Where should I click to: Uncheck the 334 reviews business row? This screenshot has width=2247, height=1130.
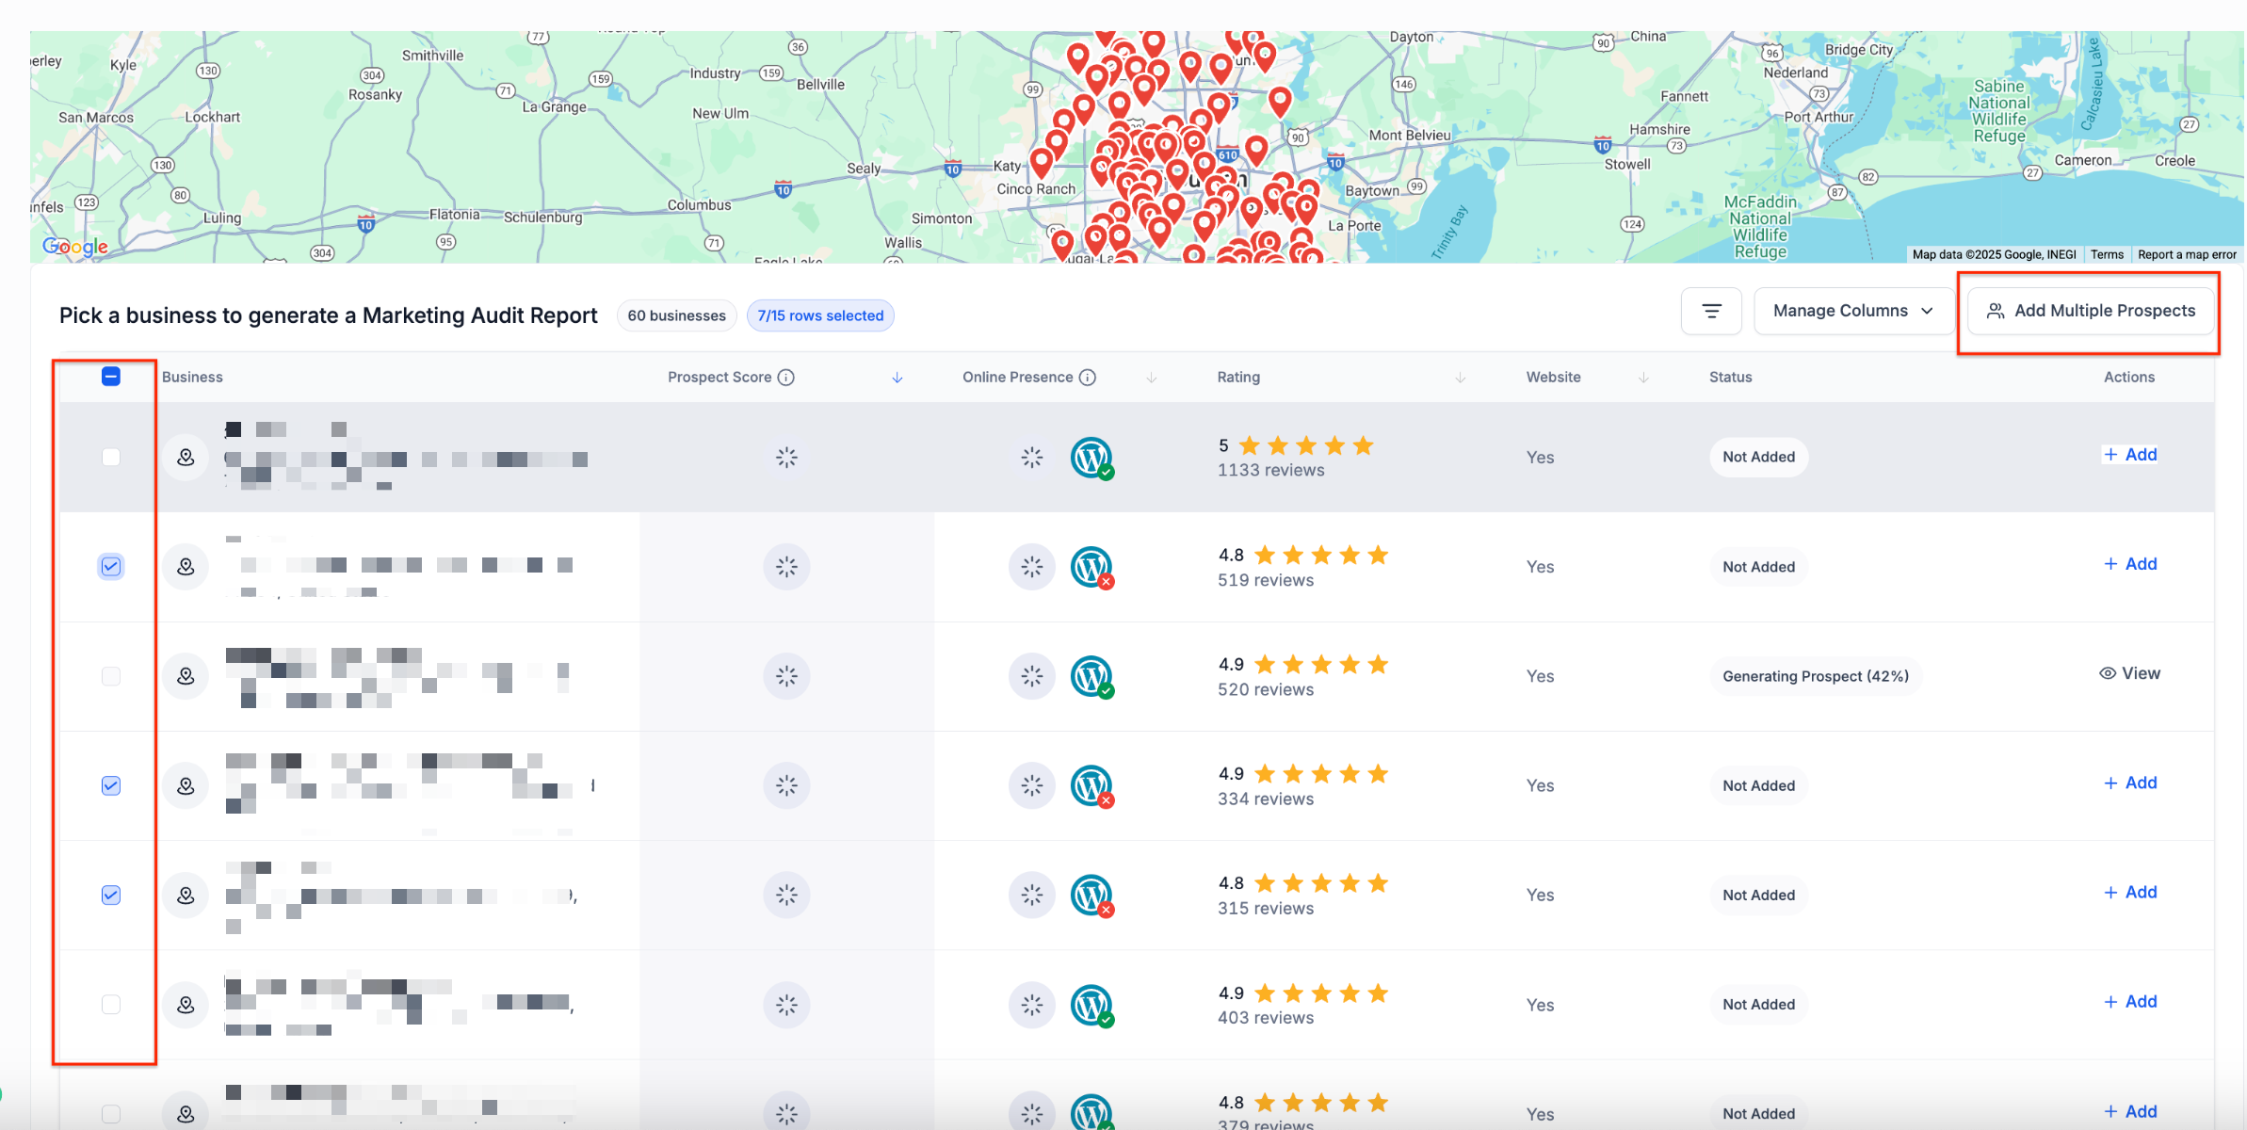click(111, 785)
